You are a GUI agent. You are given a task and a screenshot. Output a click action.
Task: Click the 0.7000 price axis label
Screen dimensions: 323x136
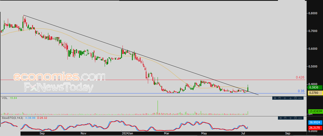click(313, 31)
